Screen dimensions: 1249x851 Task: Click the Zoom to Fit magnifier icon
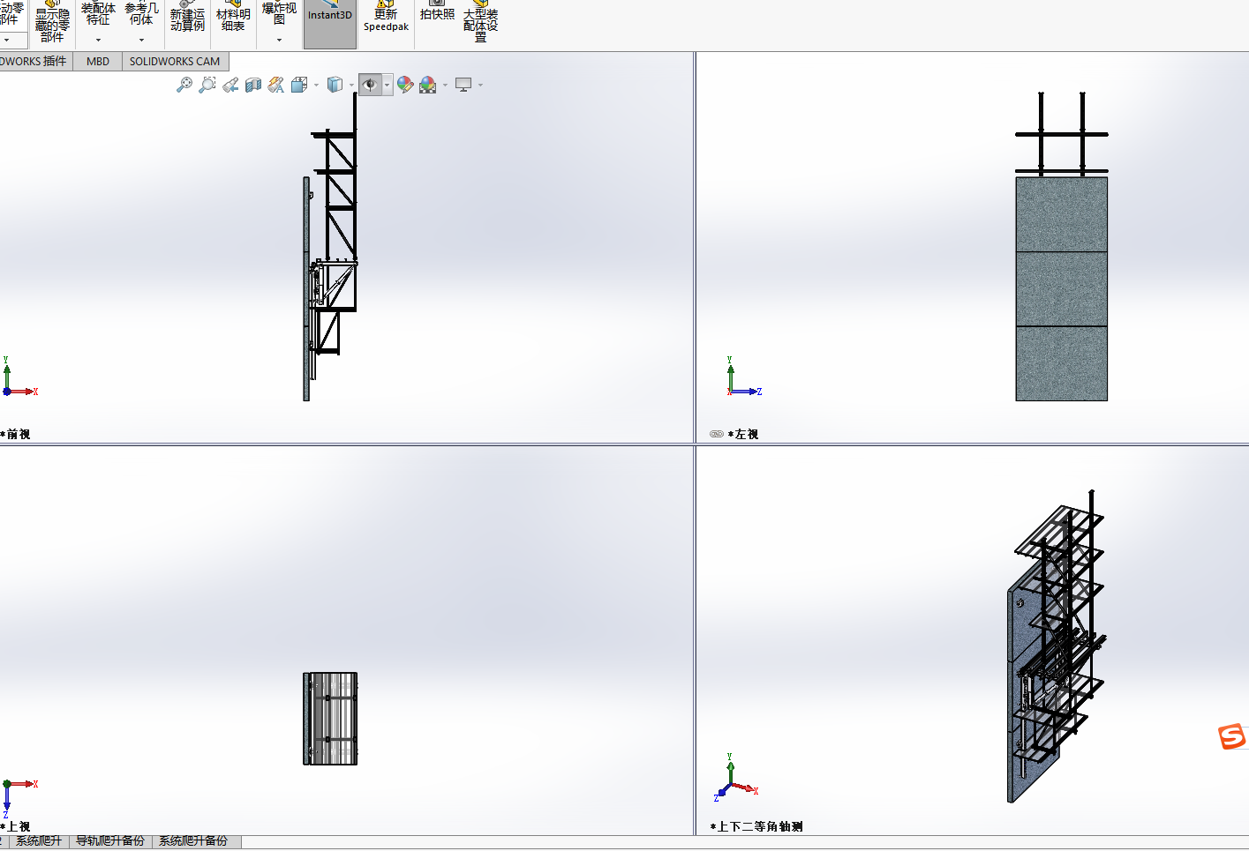coord(184,85)
